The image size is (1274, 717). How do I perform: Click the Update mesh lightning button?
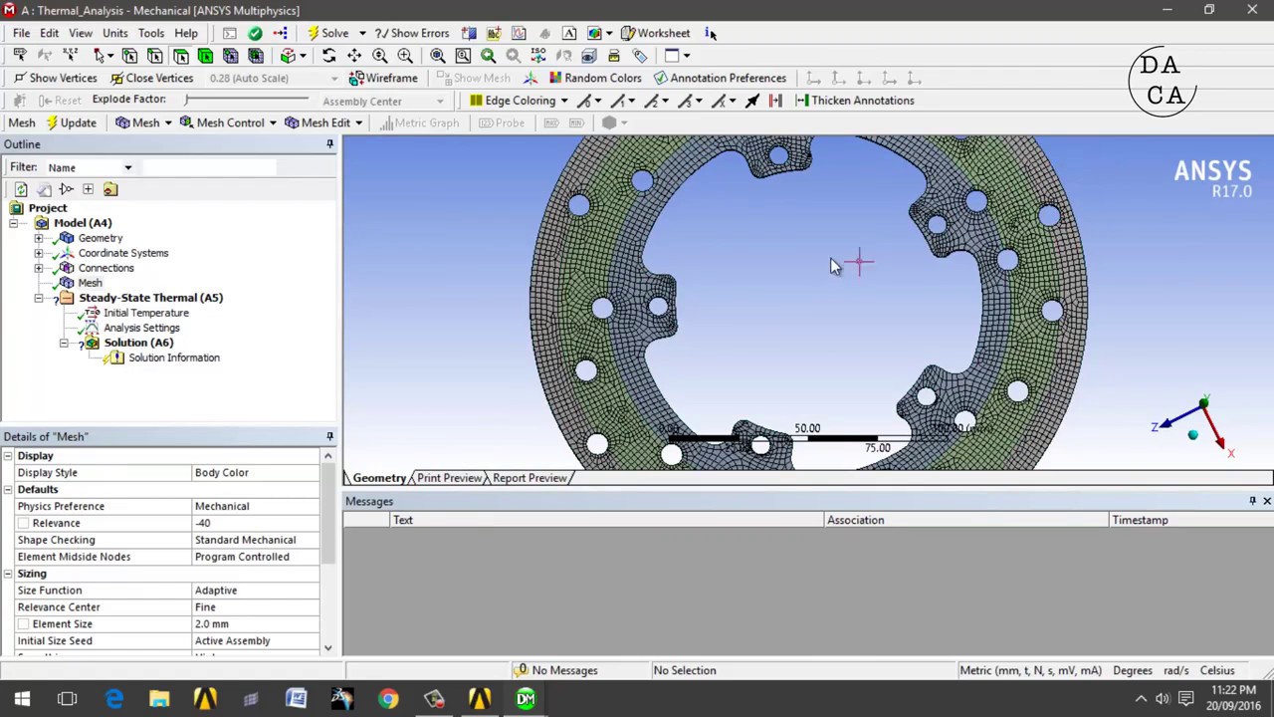[71, 122]
